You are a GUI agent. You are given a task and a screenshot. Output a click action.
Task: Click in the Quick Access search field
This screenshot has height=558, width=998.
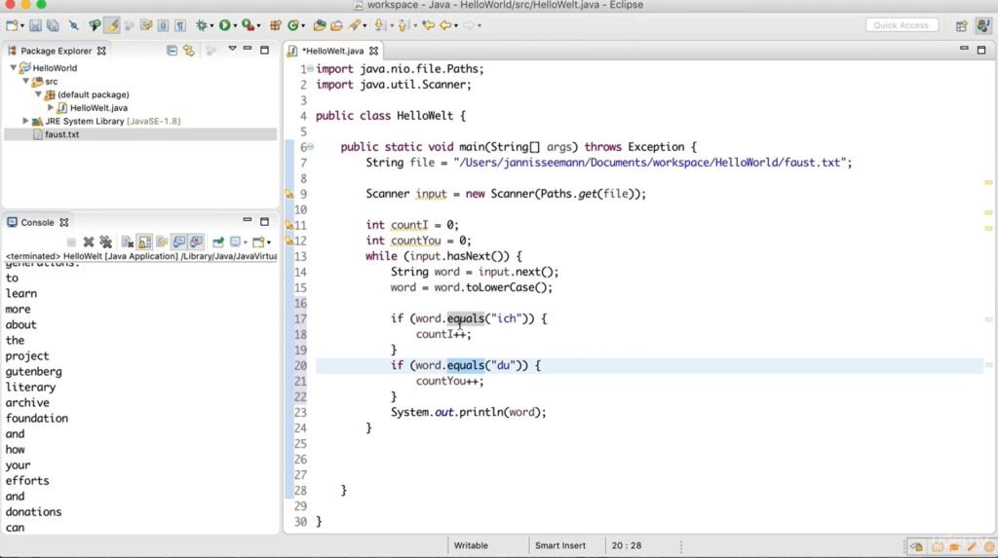click(901, 25)
